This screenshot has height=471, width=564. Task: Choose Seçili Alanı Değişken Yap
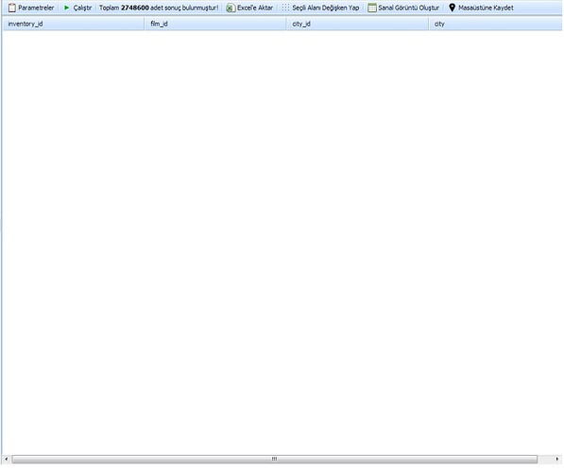pyautogui.click(x=326, y=8)
